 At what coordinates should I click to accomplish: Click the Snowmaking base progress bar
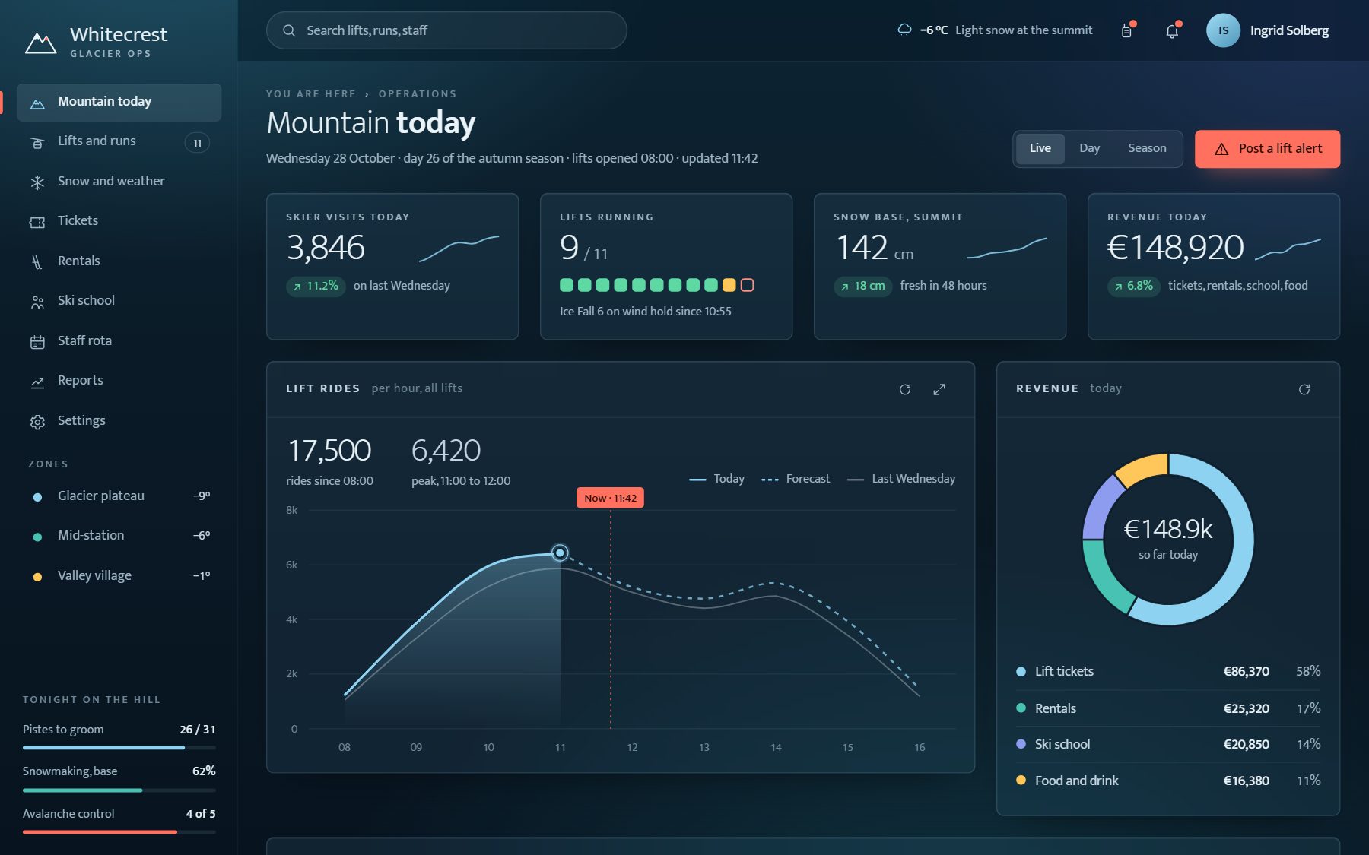pos(119,790)
